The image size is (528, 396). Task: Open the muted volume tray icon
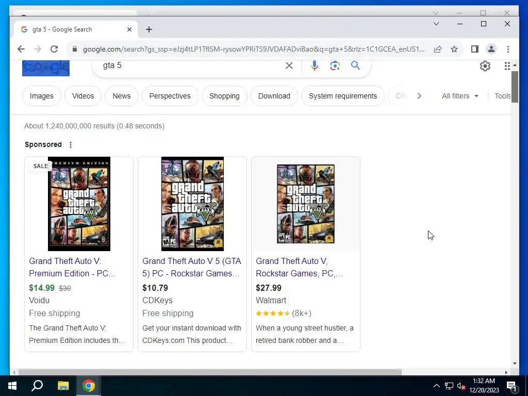click(x=461, y=386)
